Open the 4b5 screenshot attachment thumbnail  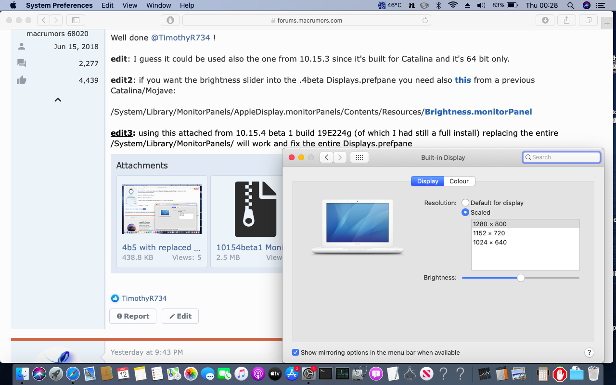tap(162, 210)
